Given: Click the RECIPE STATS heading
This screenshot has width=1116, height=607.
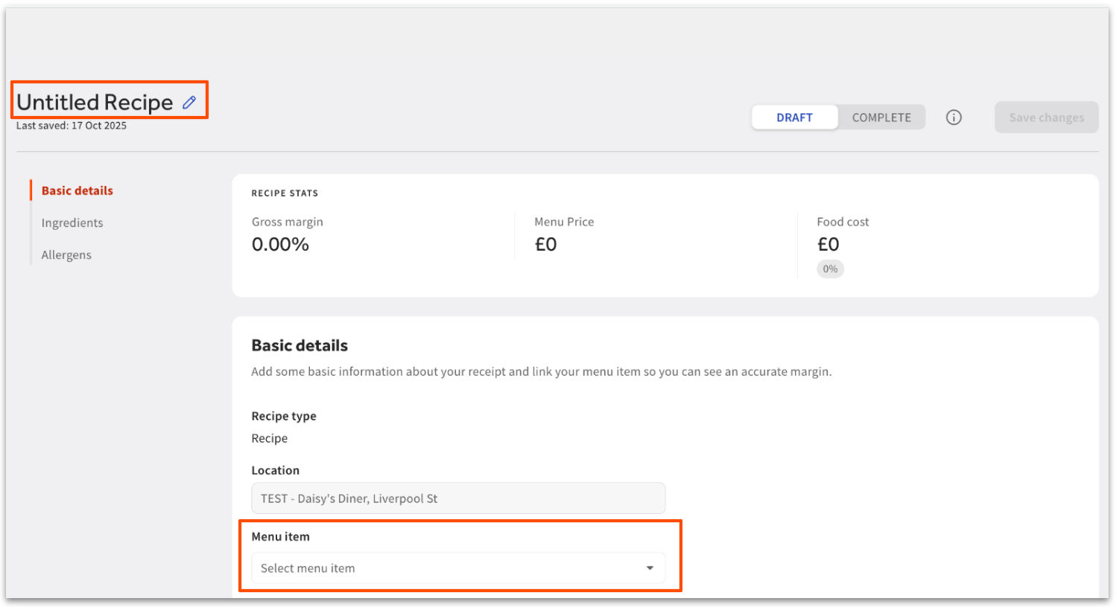Looking at the screenshot, I should point(285,193).
